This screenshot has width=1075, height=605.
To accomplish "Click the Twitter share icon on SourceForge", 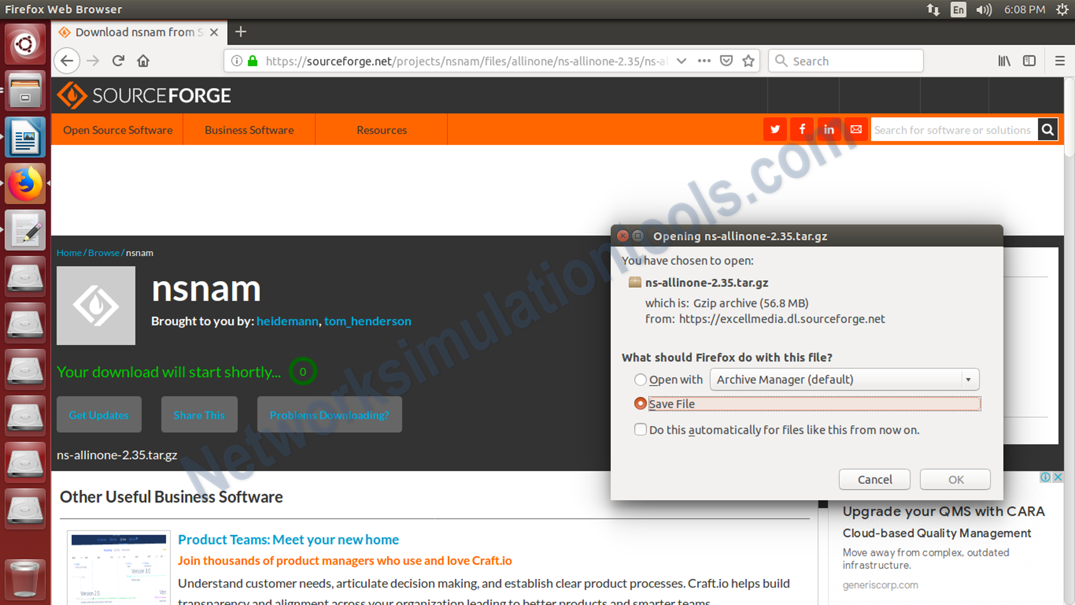I will (x=775, y=129).
